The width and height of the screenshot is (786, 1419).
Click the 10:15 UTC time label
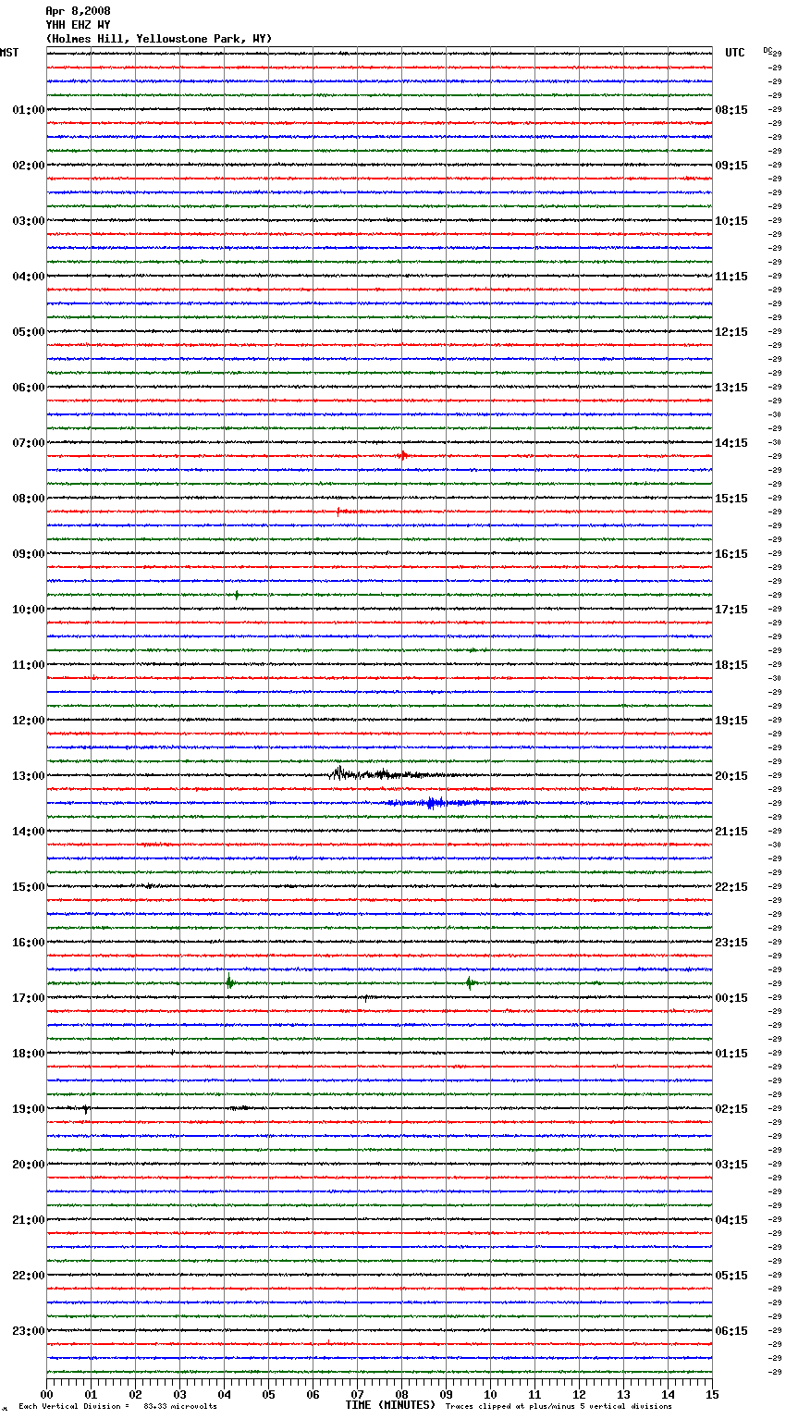(731, 221)
